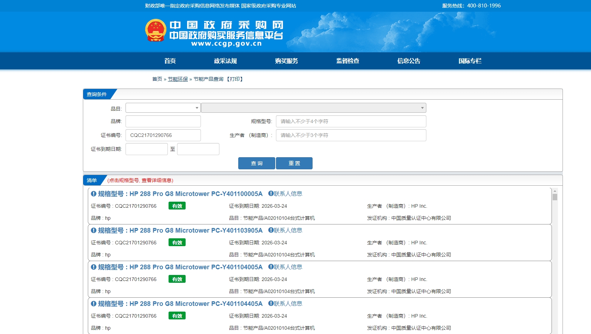591x334 pixels.
Task: Click info icon before PC-Y401100005A model
Action: pos(94,194)
